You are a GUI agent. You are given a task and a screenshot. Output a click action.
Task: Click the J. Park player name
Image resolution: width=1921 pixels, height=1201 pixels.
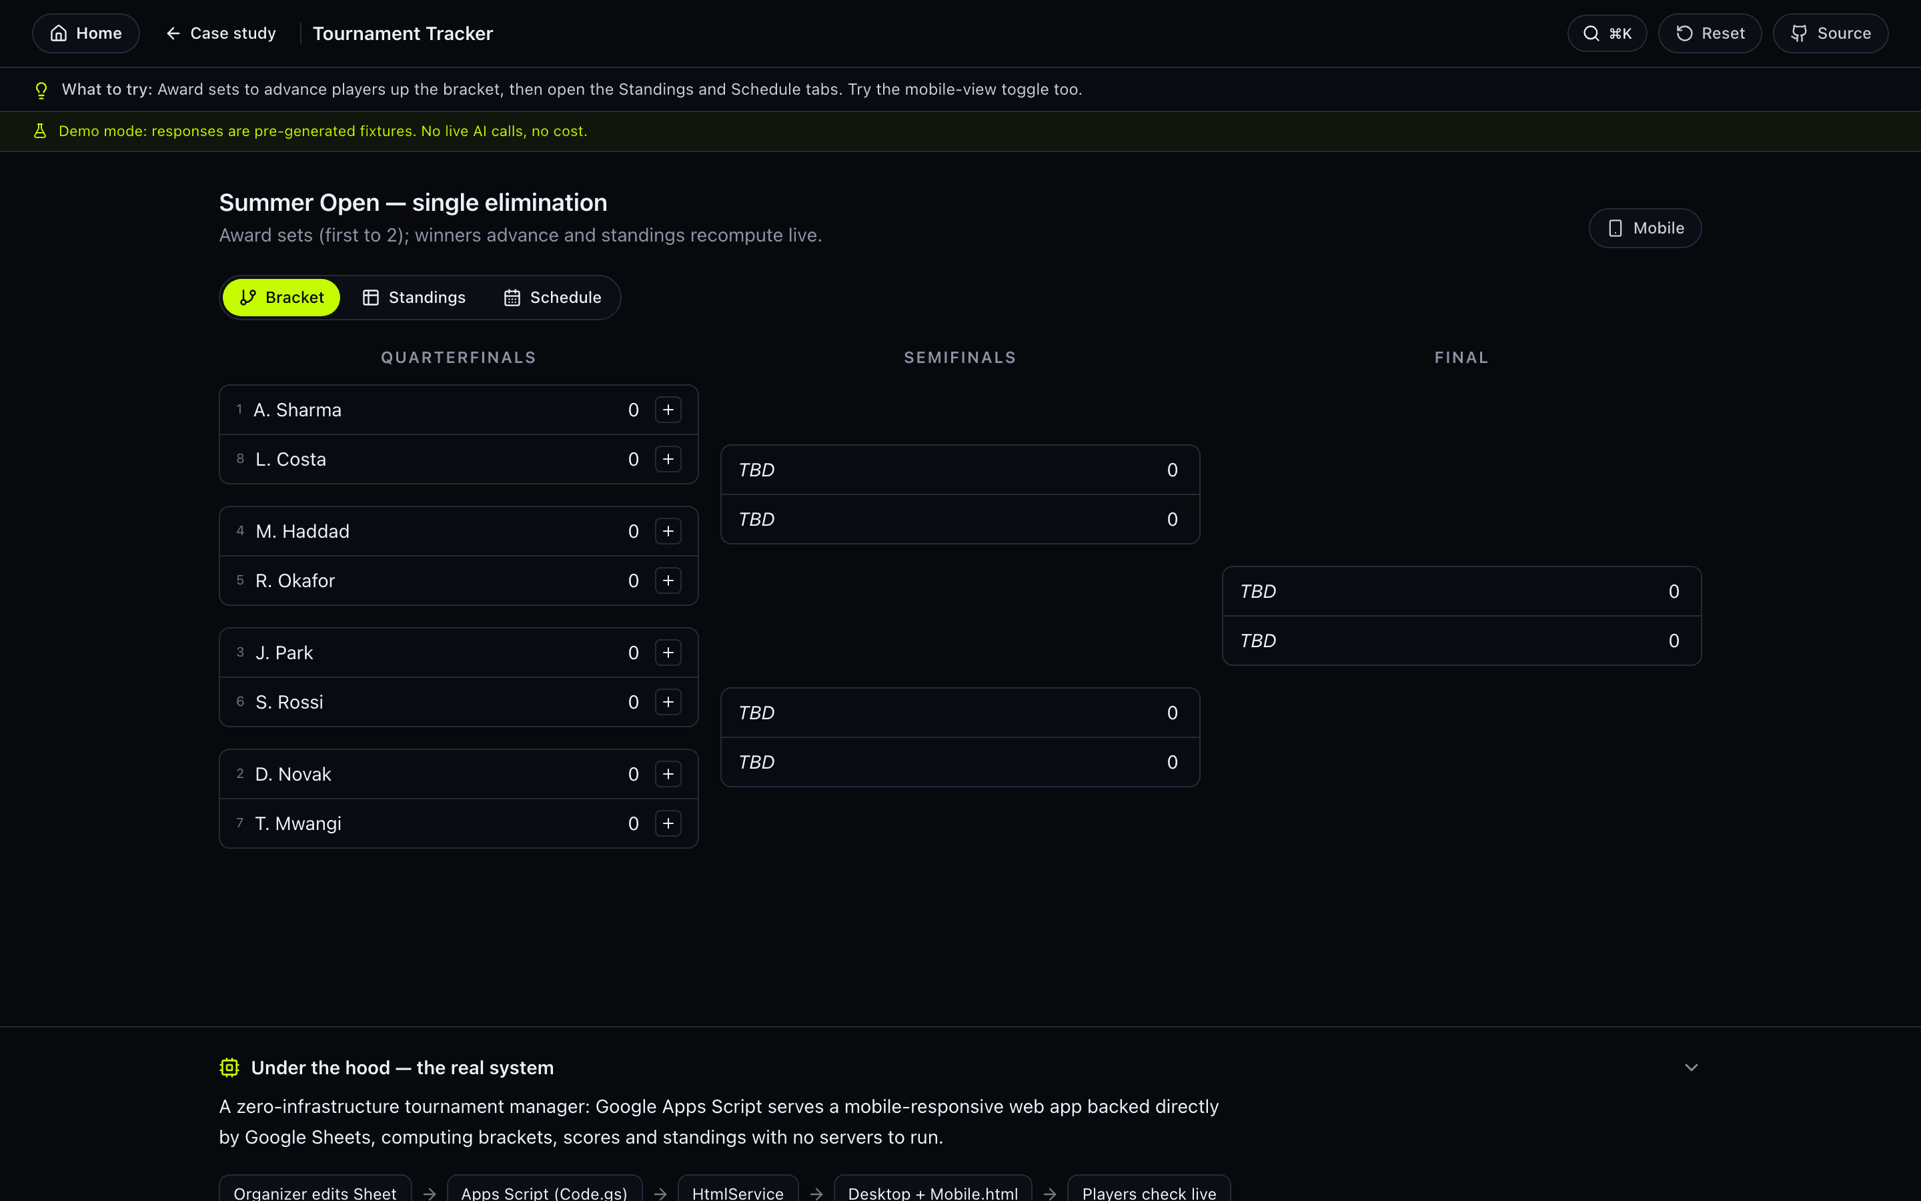coord(284,653)
